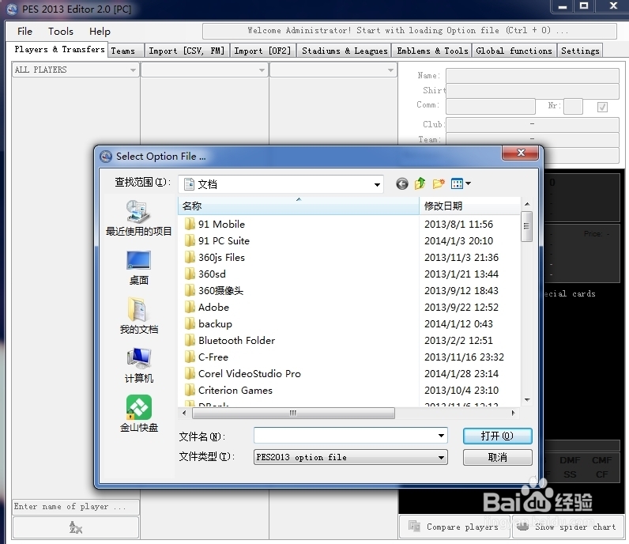Click the date 2014/1/12 0:43 cell
This screenshot has width=629, height=544.
(458, 323)
